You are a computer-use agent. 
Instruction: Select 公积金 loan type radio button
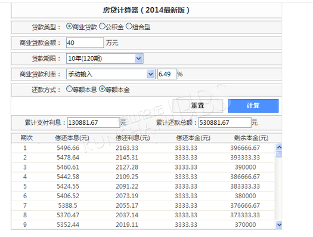102,26
